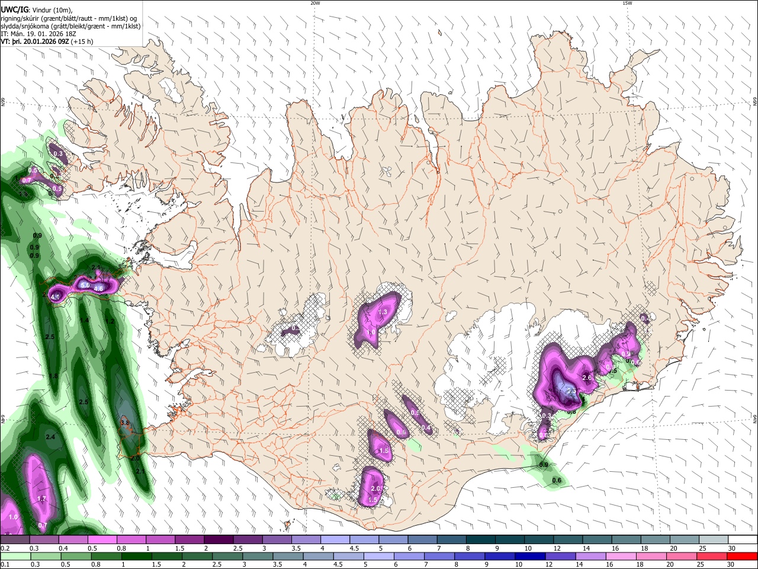Click the "4.6" precipitation value on the map
This screenshot has width=758, height=569.
pos(99,289)
